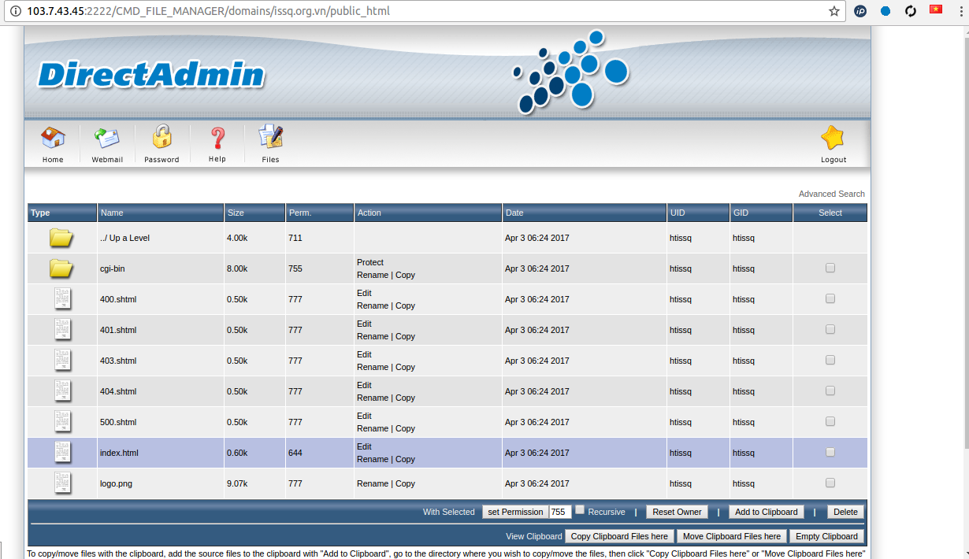Click the iP extension icon
This screenshot has width=969, height=559.
pyautogui.click(x=860, y=11)
